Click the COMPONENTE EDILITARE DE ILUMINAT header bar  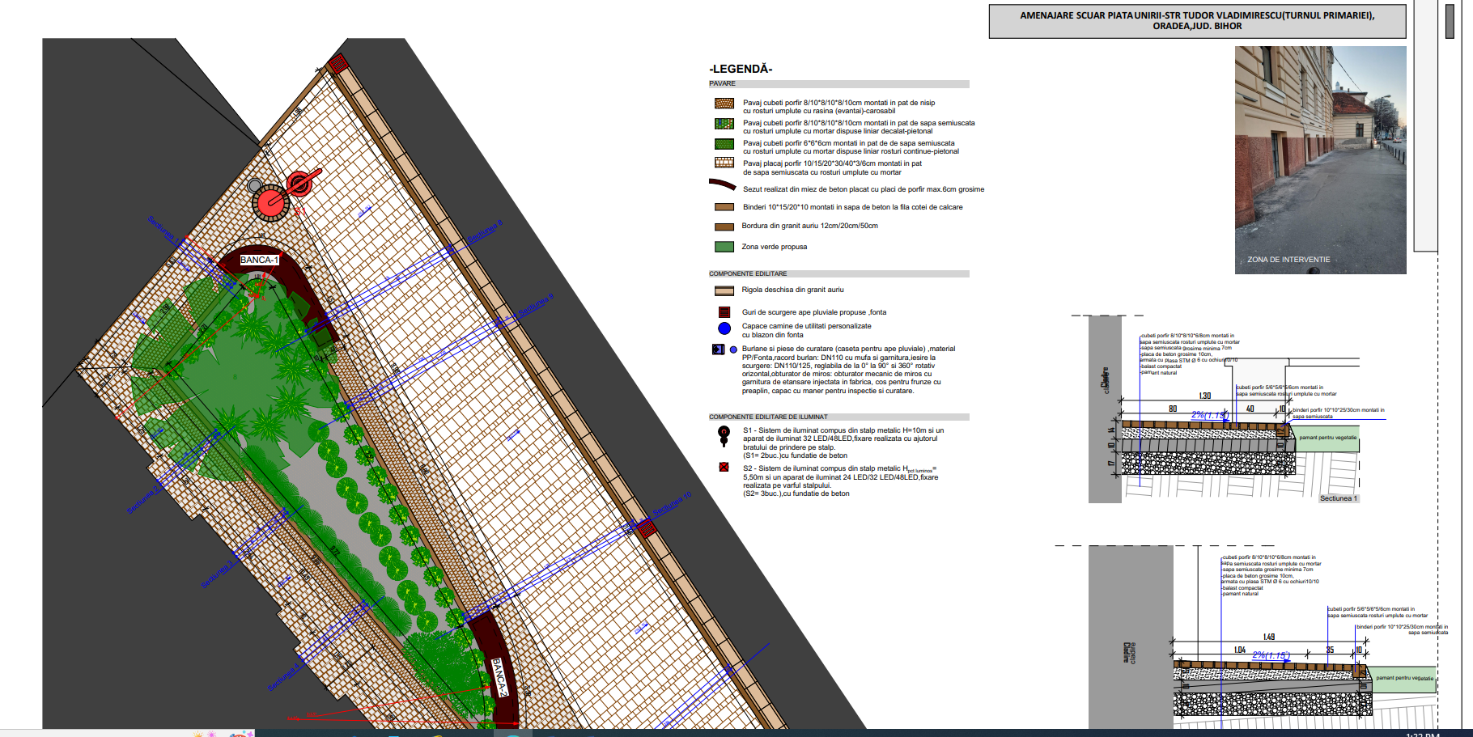click(x=838, y=417)
